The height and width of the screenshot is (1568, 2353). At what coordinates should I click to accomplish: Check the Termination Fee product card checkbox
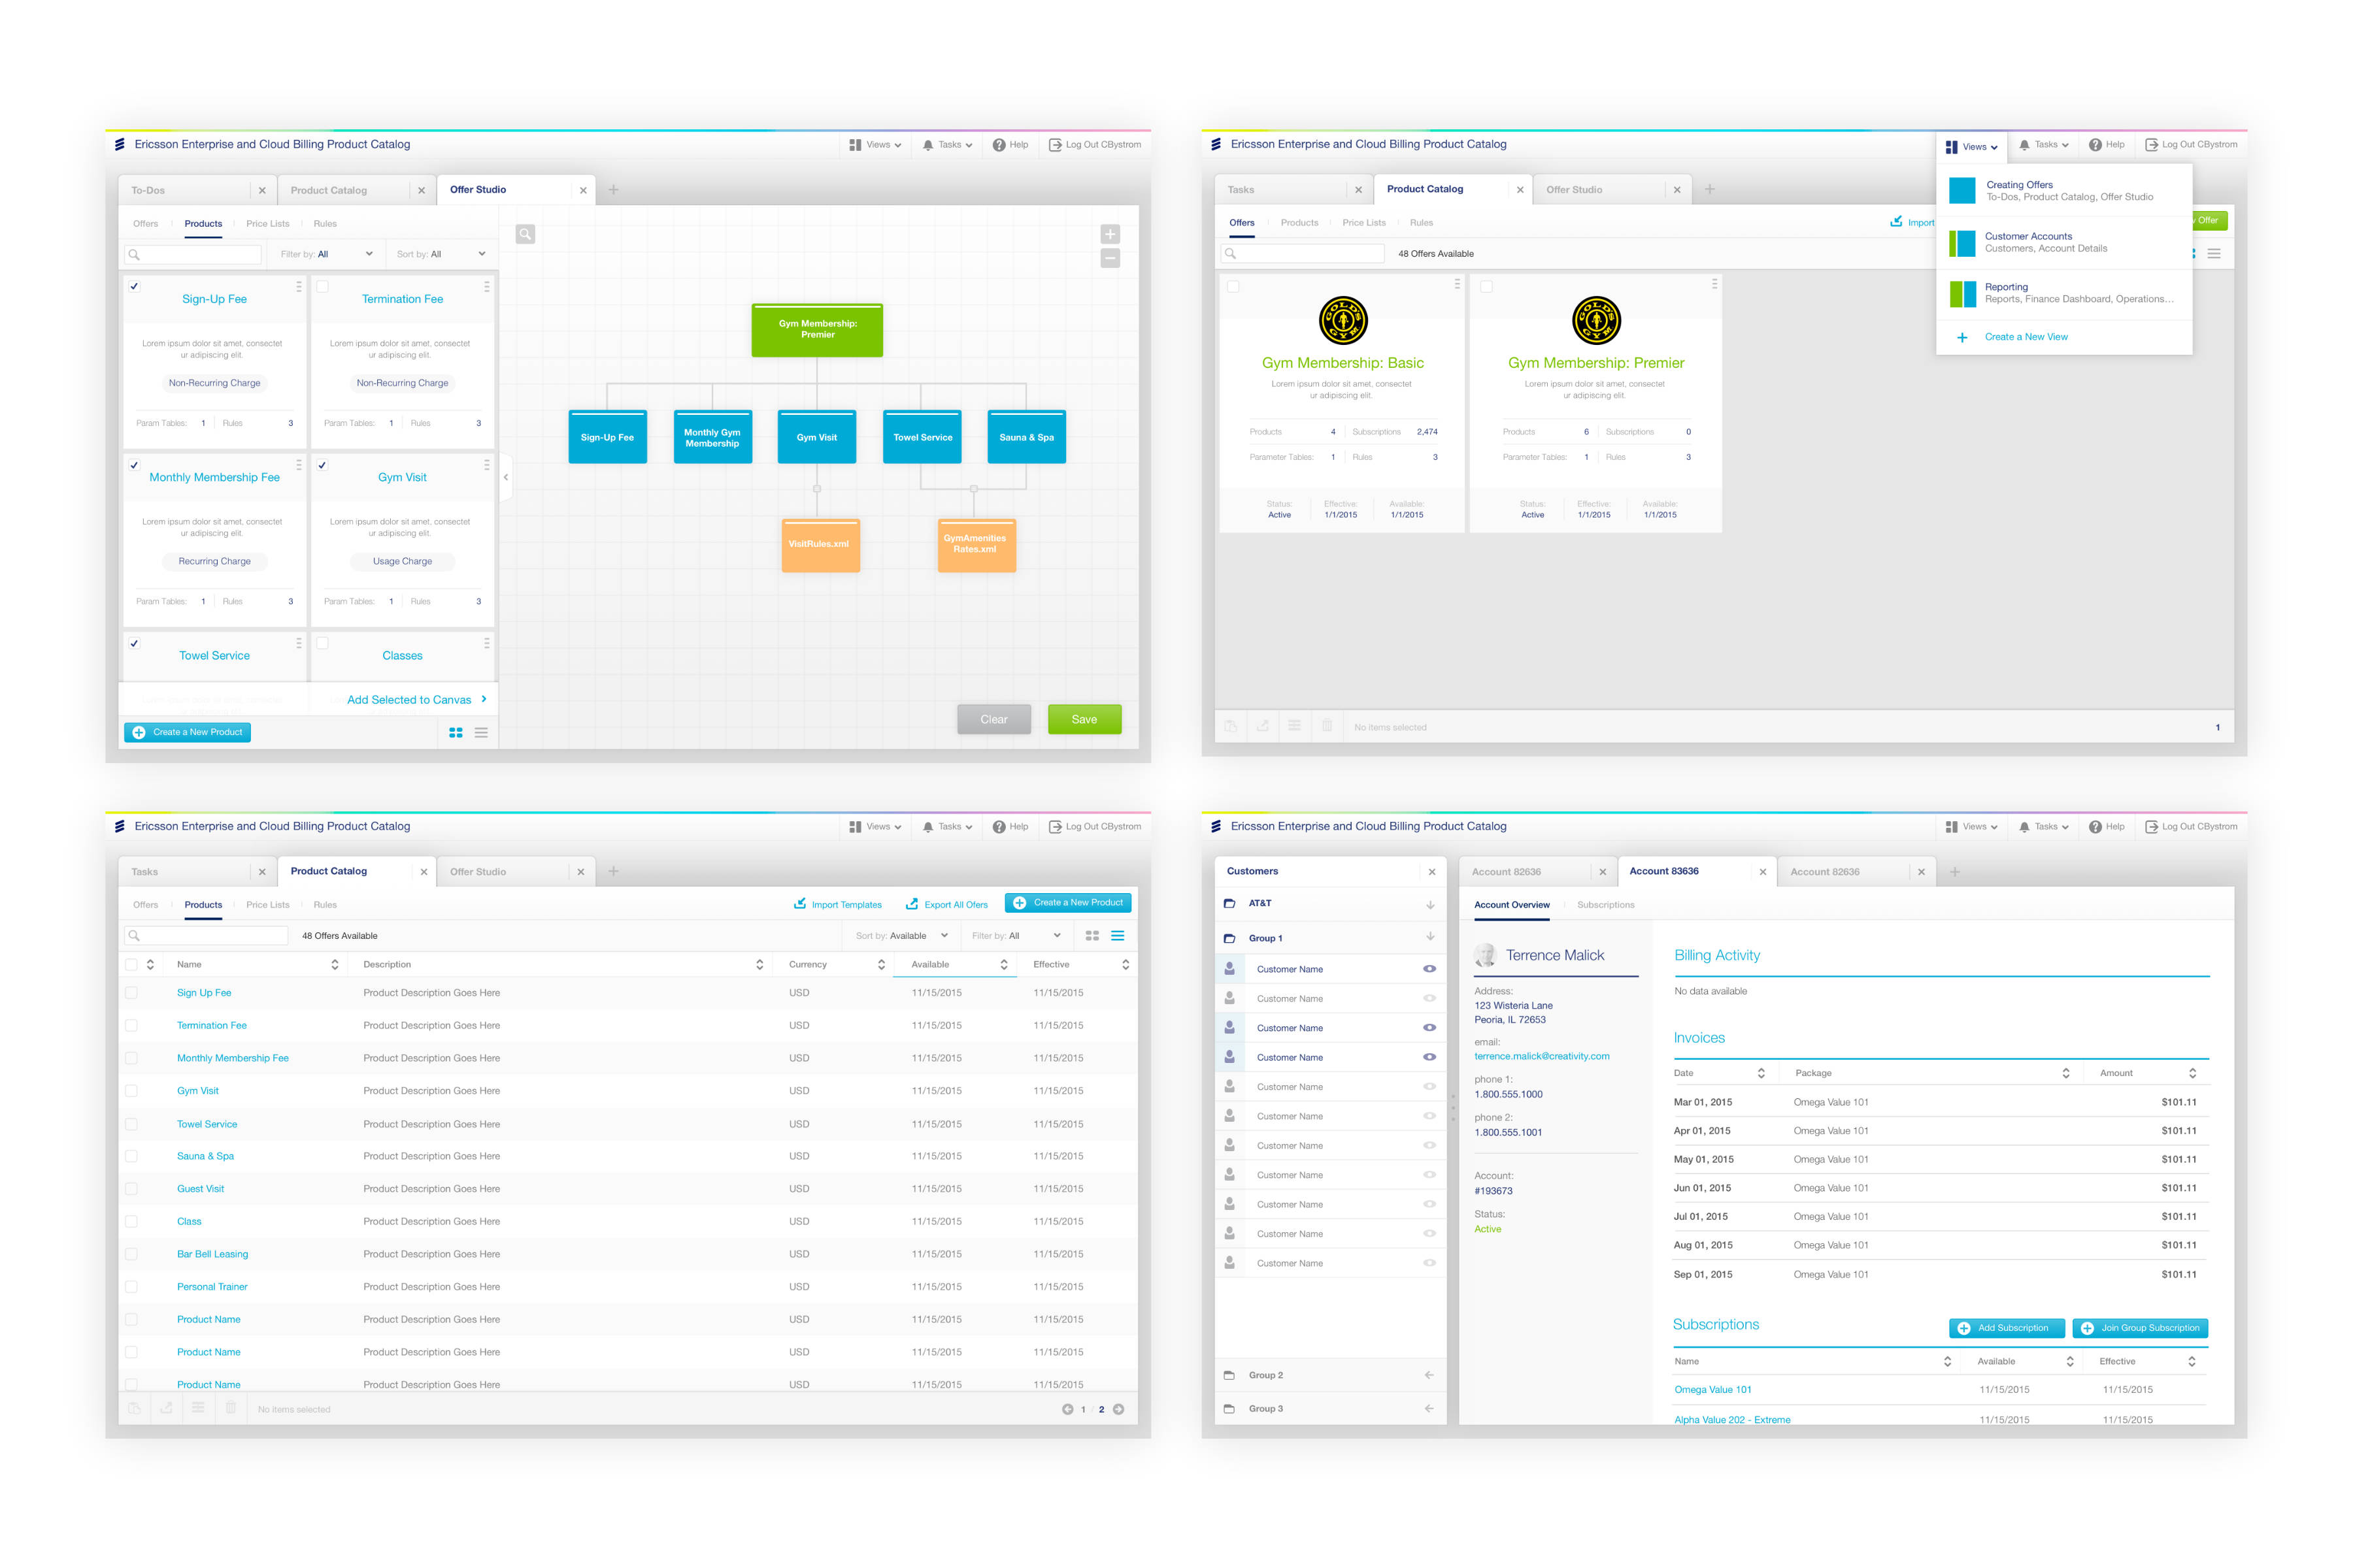point(322,287)
